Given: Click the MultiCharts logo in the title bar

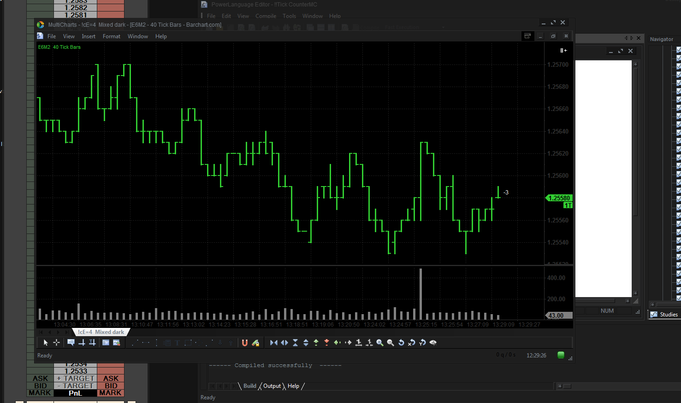Looking at the screenshot, I should (41, 25).
